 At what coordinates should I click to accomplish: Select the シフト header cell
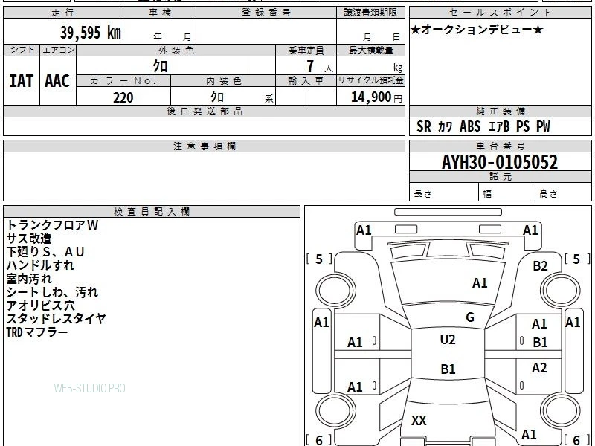click(x=22, y=50)
